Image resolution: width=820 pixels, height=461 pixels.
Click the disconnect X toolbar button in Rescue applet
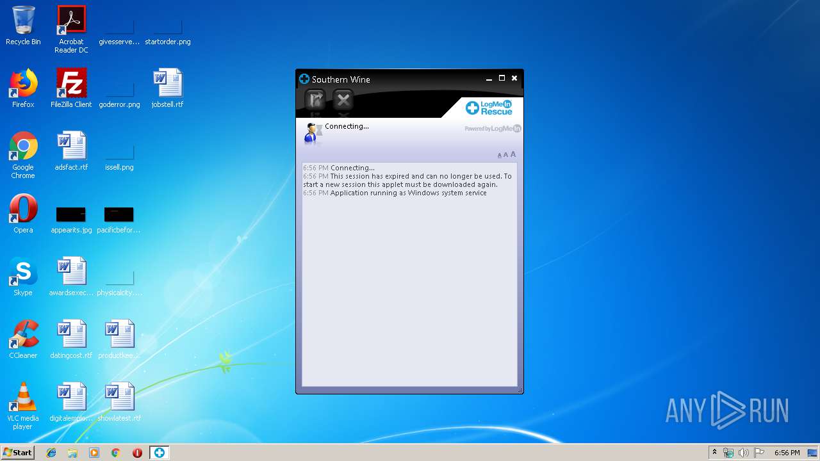point(343,99)
